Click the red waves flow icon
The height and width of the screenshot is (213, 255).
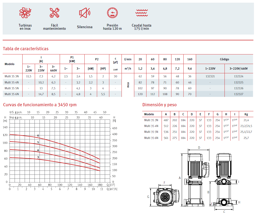click(x=141, y=12)
